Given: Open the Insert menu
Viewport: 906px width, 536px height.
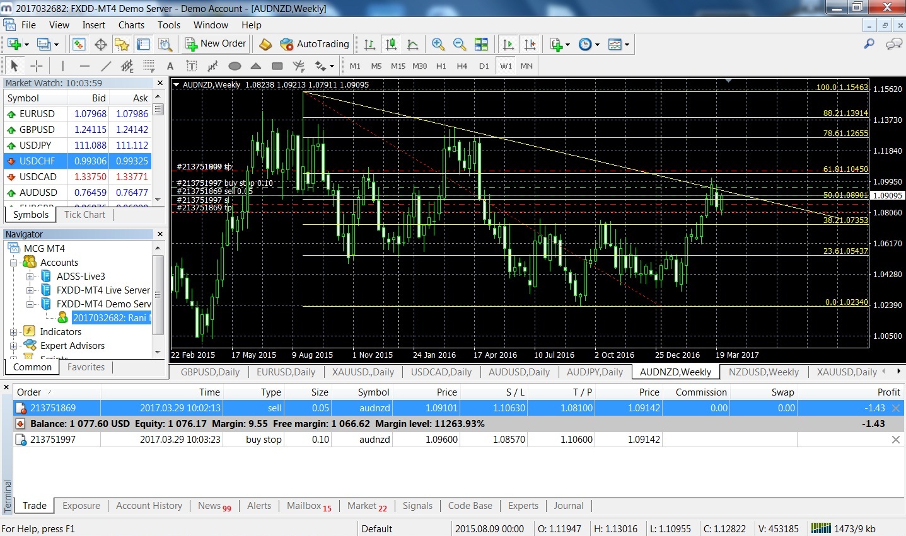Looking at the screenshot, I should pos(94,25).
